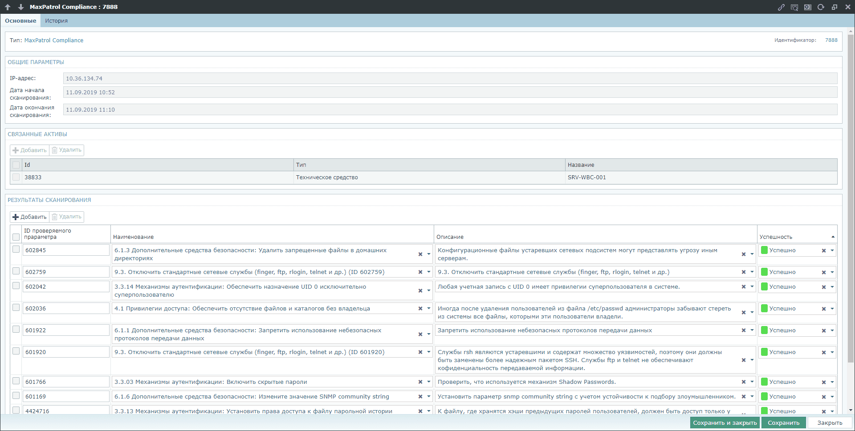Viewport: 855px width, 431px height.
Task: Tick the checkbox for result 601920
Action: click(16, 351)
